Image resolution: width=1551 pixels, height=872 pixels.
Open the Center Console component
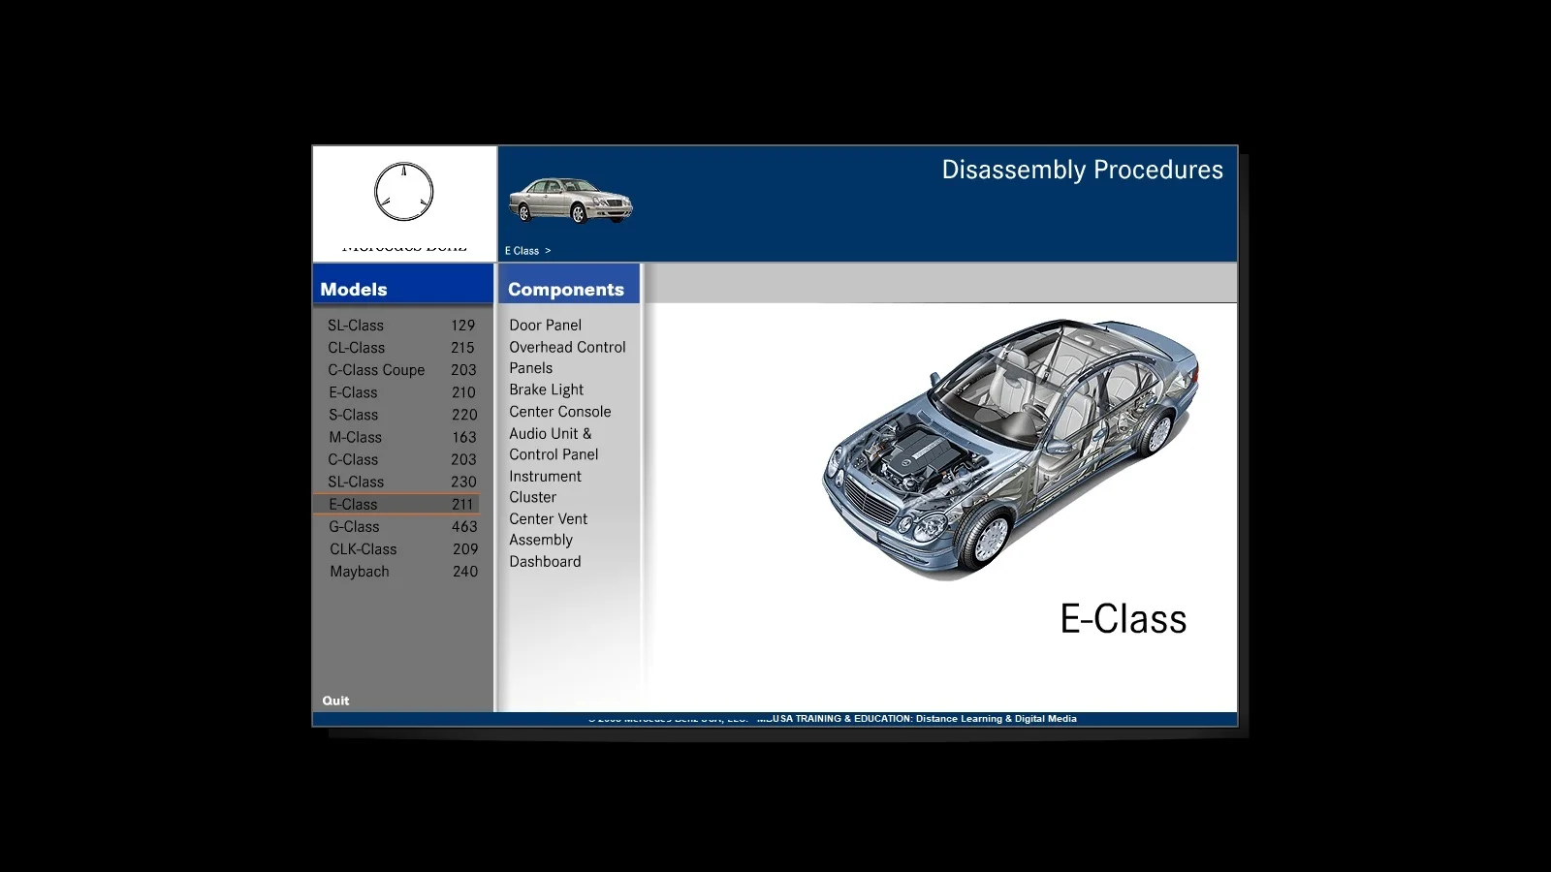[x=559, y=412]
